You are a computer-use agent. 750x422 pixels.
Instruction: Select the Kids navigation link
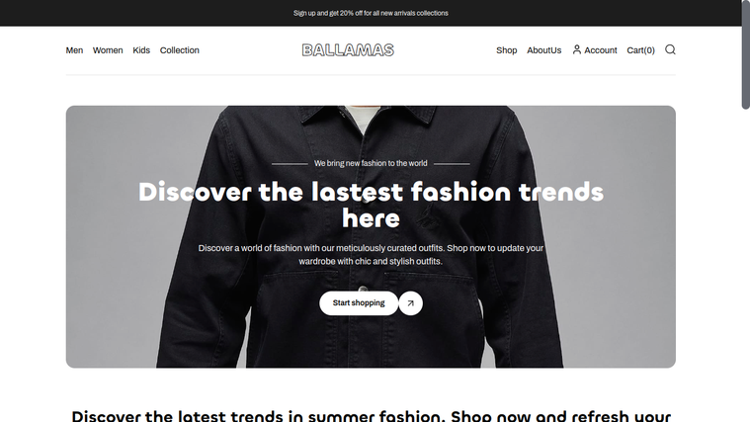pyautogui.click(x=141, y=50)
